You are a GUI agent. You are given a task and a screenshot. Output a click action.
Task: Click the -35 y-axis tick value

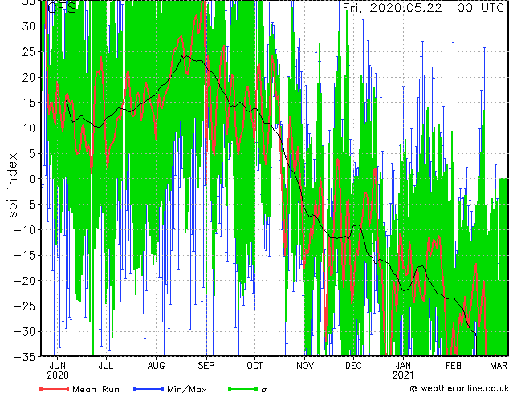pyautogui.click(x=25, y=357)
